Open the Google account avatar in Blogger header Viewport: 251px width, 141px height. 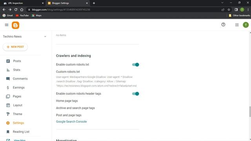coord(246,25)
